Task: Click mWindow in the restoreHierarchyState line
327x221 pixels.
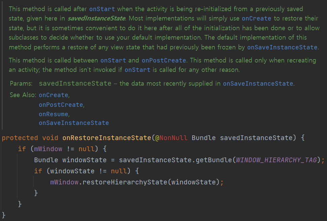Action: (x=64, y=182)
